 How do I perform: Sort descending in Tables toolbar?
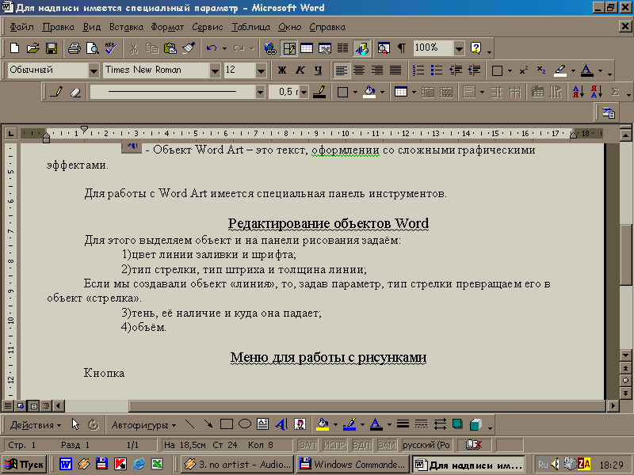(x=597, y=92)
